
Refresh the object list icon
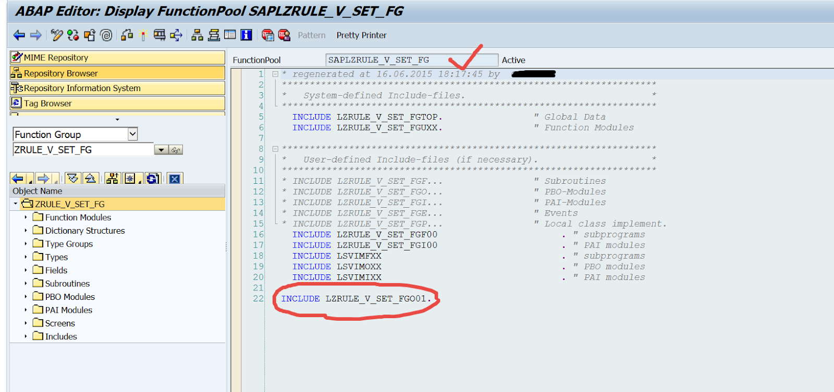click(x=152, y=179)
